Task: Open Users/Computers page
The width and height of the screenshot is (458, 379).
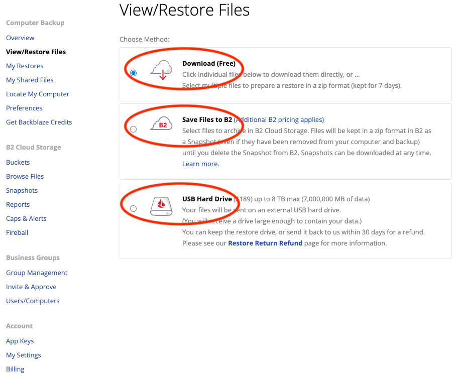Action: tap(33, 301)
